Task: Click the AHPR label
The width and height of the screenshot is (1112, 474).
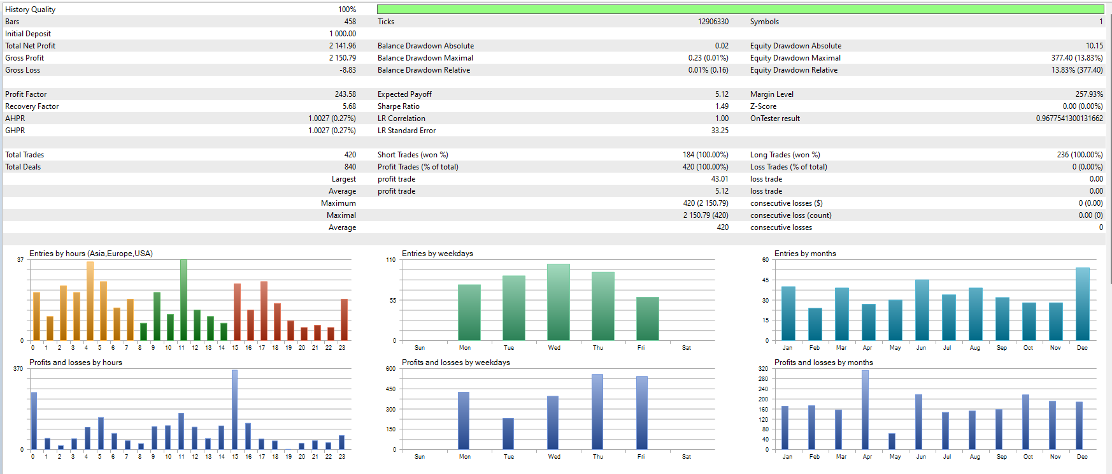Action: 15,118
